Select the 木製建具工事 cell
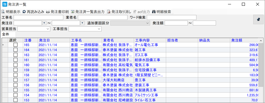This screenshot has height=103, width=265. coord(150,90)
